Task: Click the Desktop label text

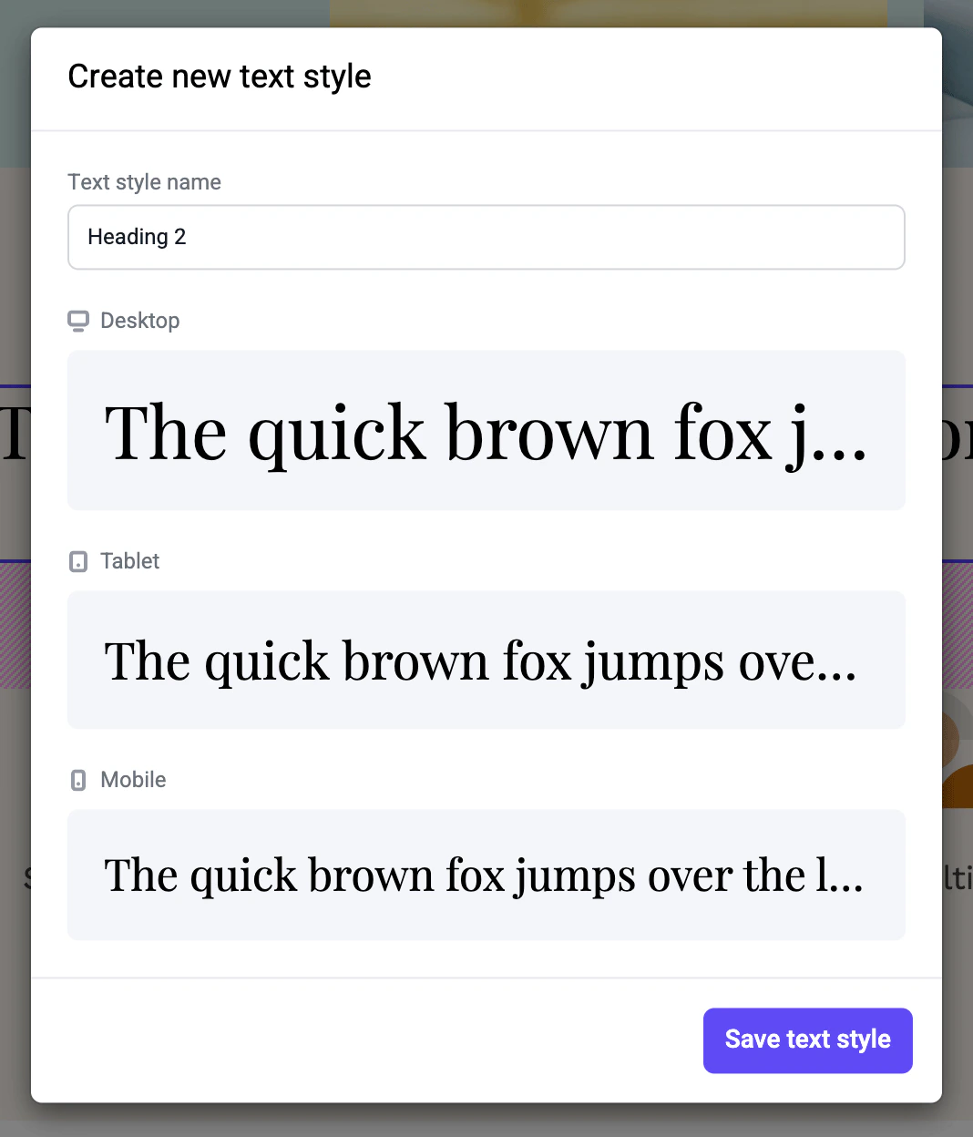Action: point(140,320)
